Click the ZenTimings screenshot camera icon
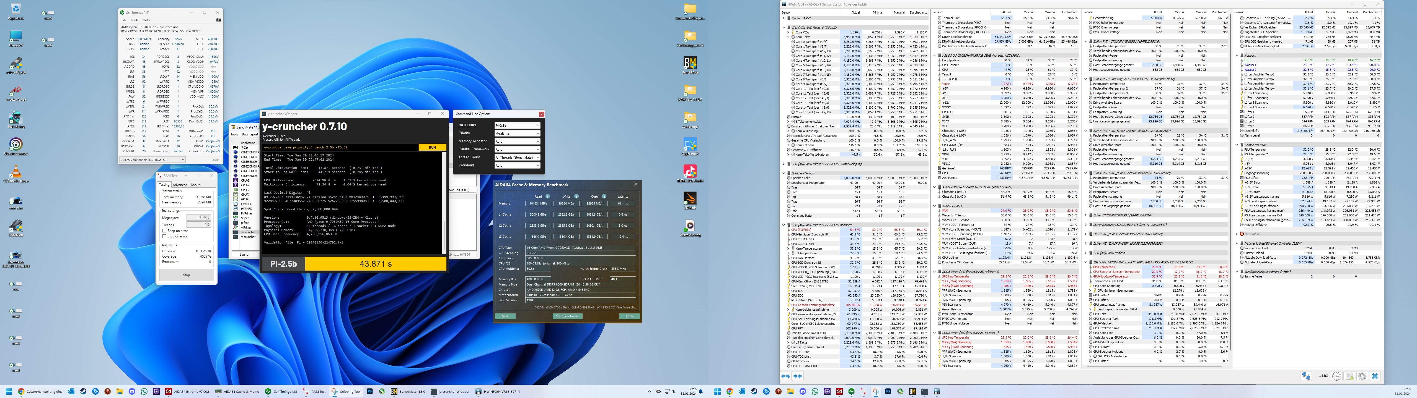This screenshot has height=398, width=1417. (x=219, y=20)
